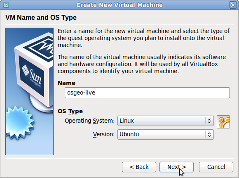Click the instruction paragraph about guest operating system
Screen dimensions: 239x178
[143, 38]
